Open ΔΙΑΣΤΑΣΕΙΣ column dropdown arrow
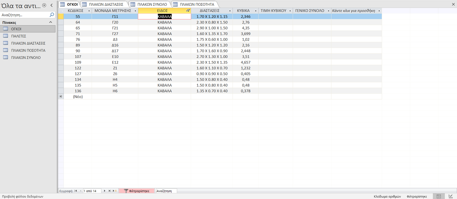The height and width of the screenshot is (199, 457). click(230, 11)
